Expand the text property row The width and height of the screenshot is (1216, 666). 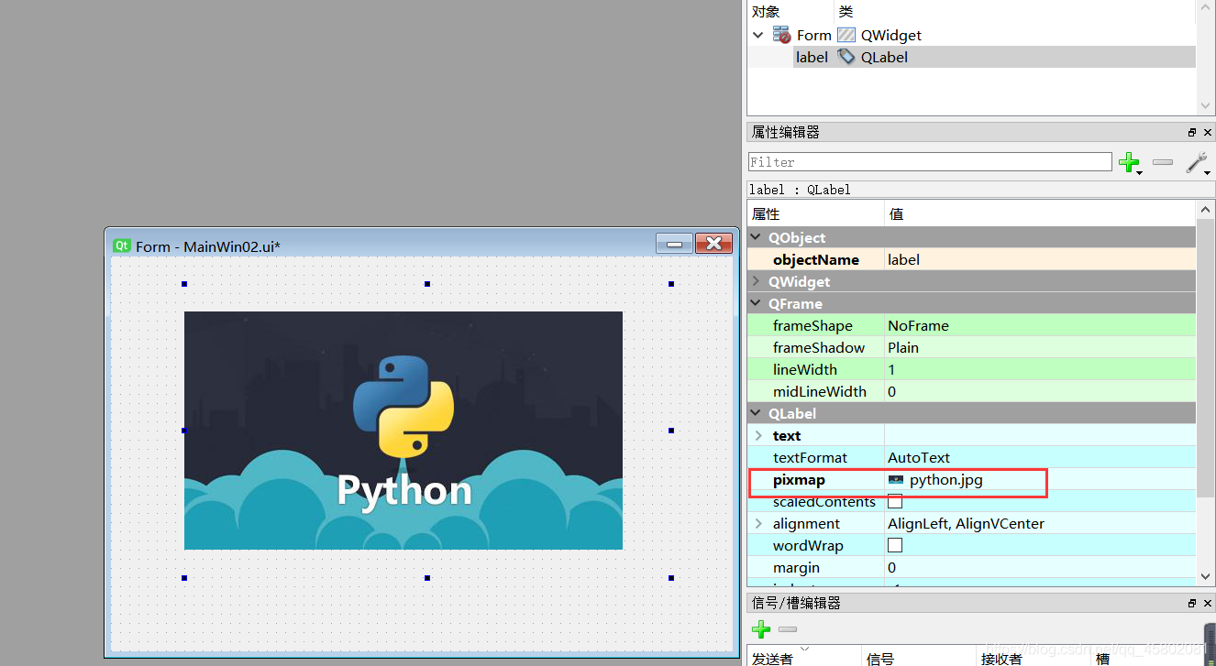[x=758, y=435]
